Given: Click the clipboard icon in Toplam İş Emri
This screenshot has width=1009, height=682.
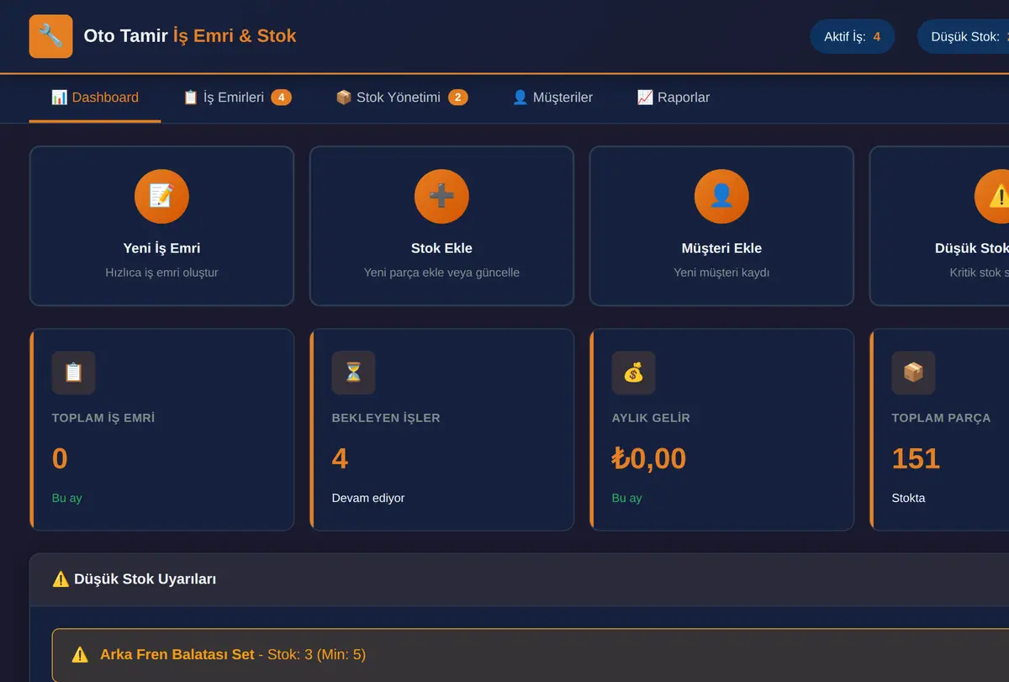Looking at the screenshot, I should [x=74, y=373].
